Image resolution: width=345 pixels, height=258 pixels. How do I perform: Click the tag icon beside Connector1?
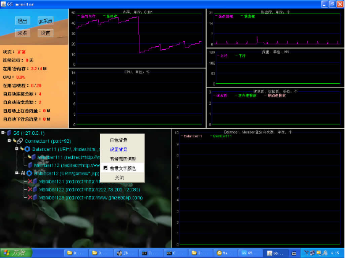pos(15,140)
